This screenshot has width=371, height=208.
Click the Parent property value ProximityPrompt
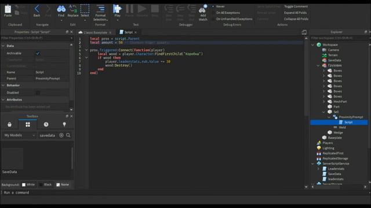[x=52, y=79]
